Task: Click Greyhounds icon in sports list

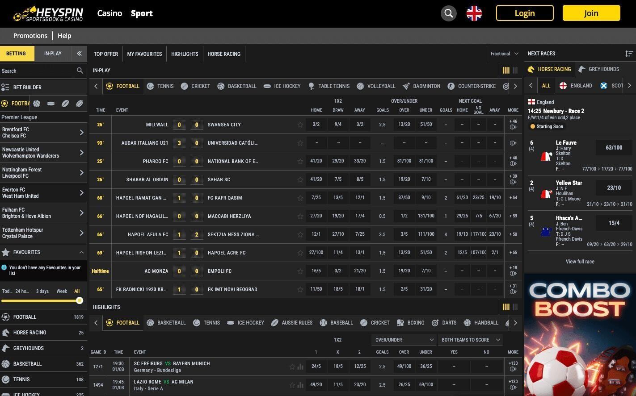Action: pos(5,348)
